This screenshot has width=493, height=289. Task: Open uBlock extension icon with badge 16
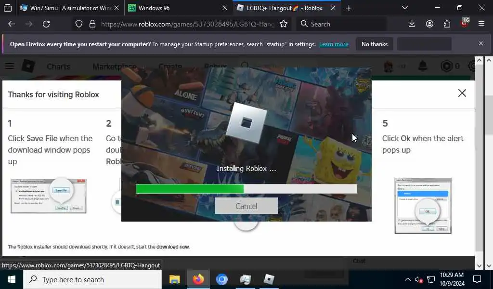pyautogui.click(x=465, y=23)
